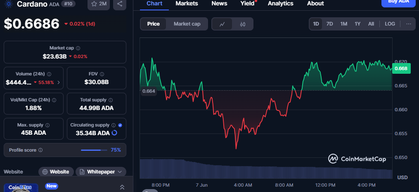
Task: Click the $30.08B FDV value
Action: [x=97, y=82]
